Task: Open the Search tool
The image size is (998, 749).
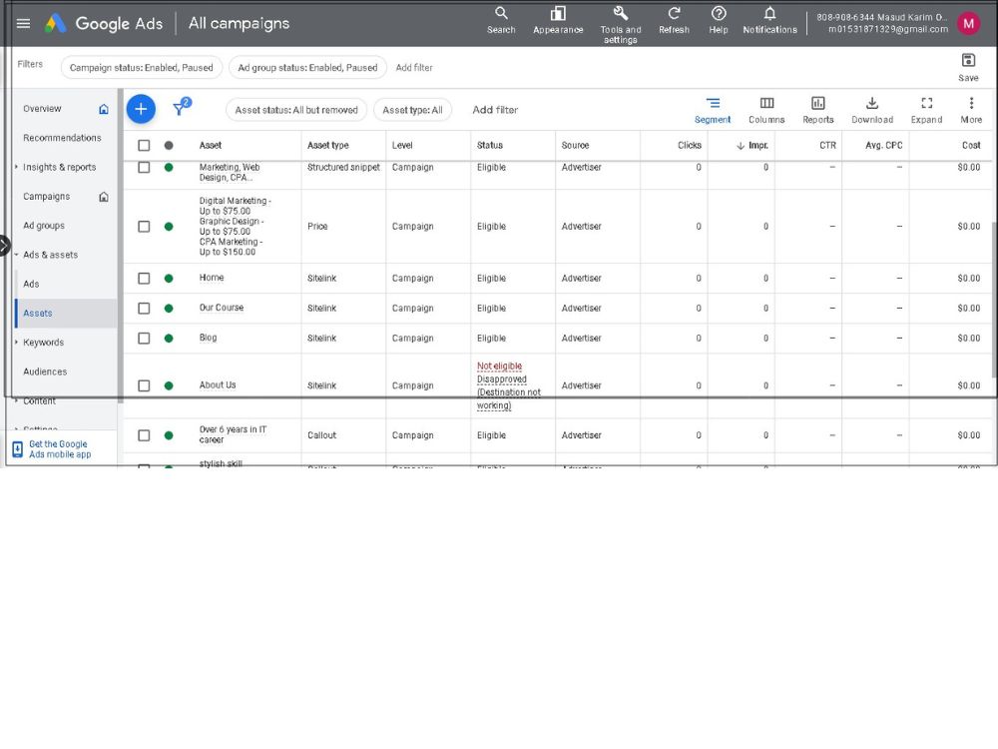Action: (501, 20)
